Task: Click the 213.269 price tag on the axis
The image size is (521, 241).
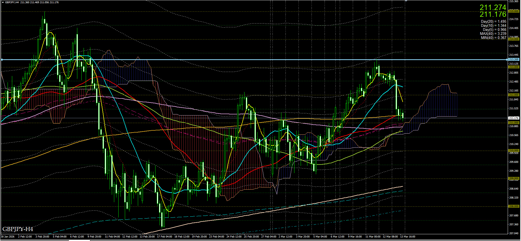Action: (x=514, y=60)
